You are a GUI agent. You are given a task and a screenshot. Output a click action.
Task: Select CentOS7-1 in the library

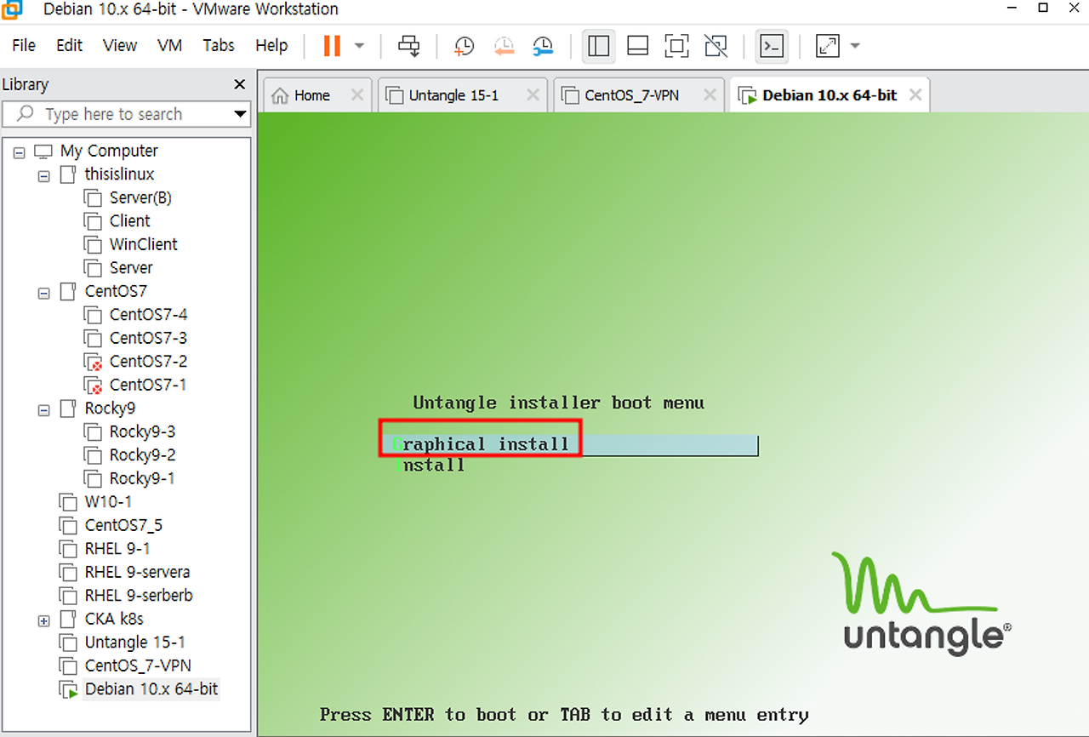click(148, 385)
